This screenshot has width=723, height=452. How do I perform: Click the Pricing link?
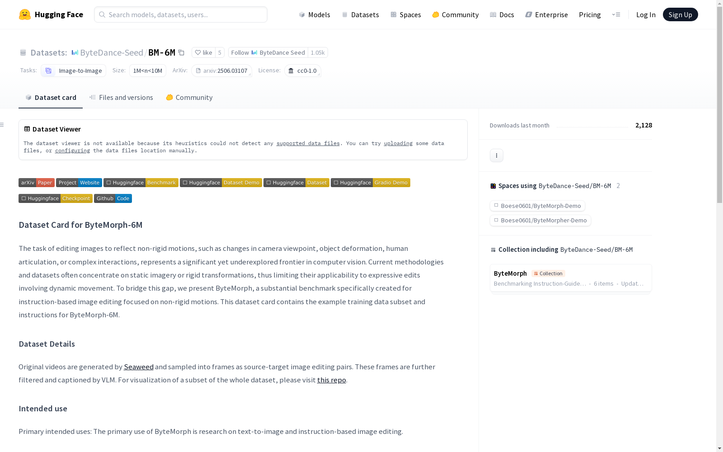click(x=590, y=14)
